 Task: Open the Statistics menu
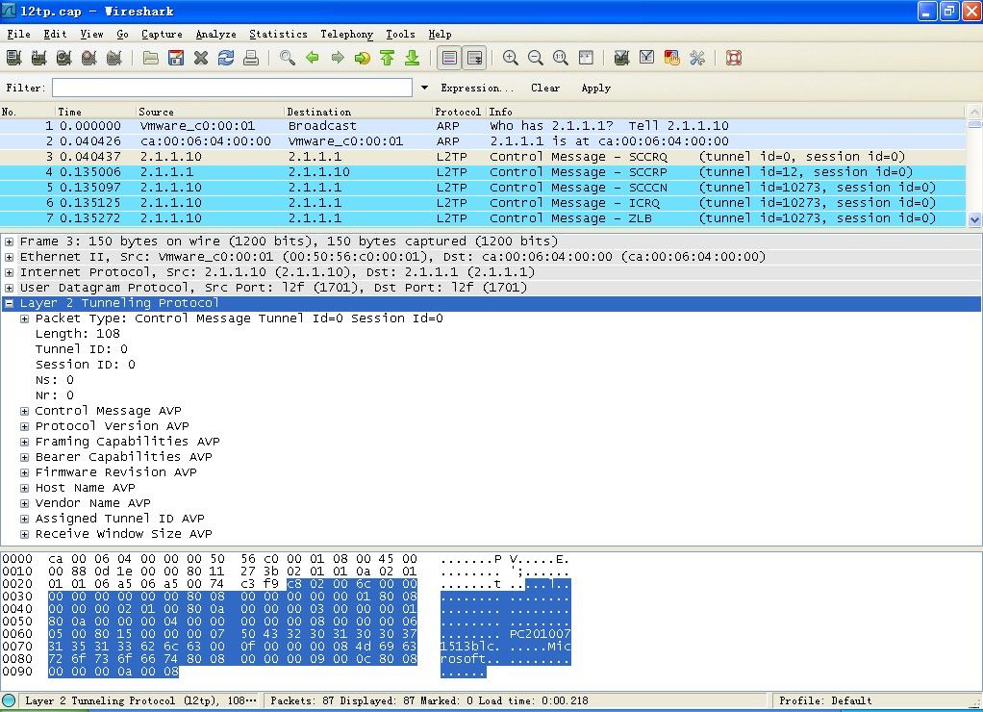278,34
